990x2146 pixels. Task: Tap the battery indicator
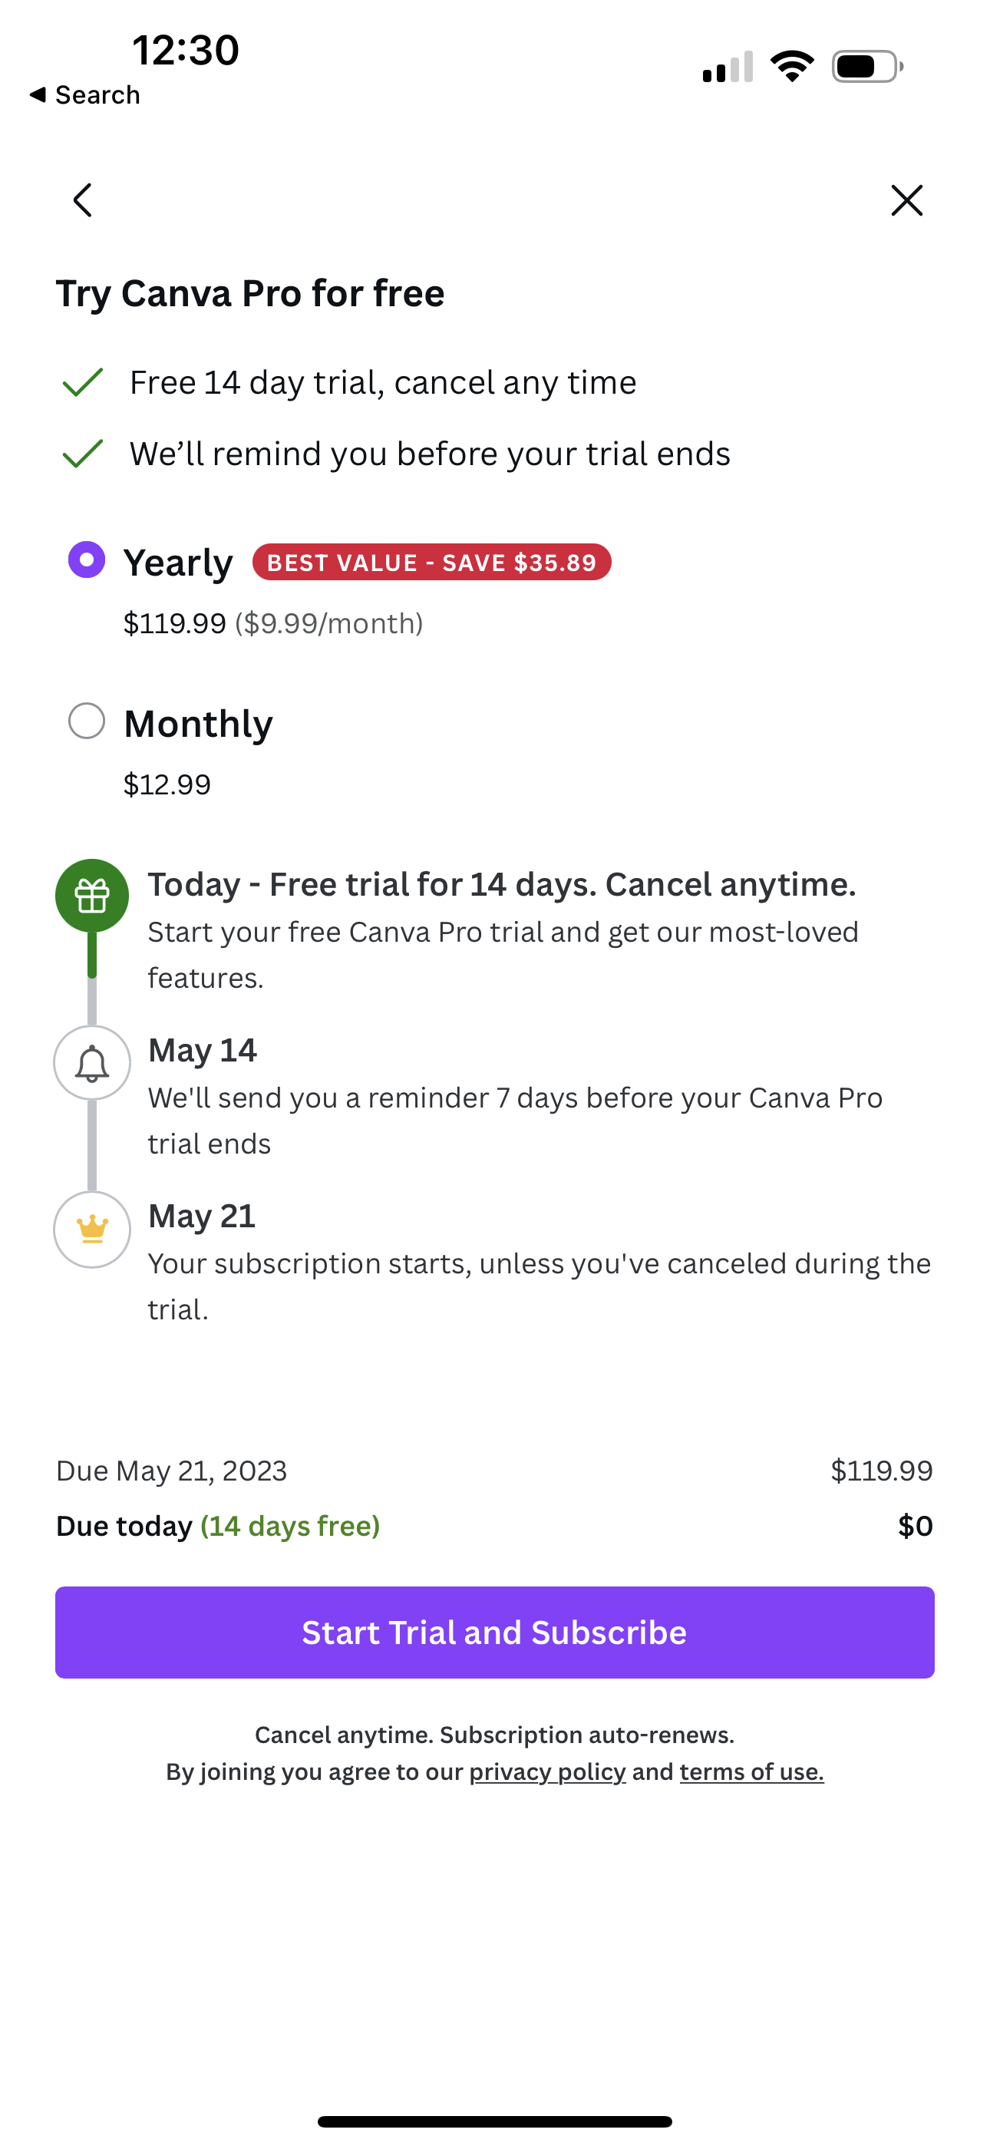pyautogui.click(x=863, y=65)
